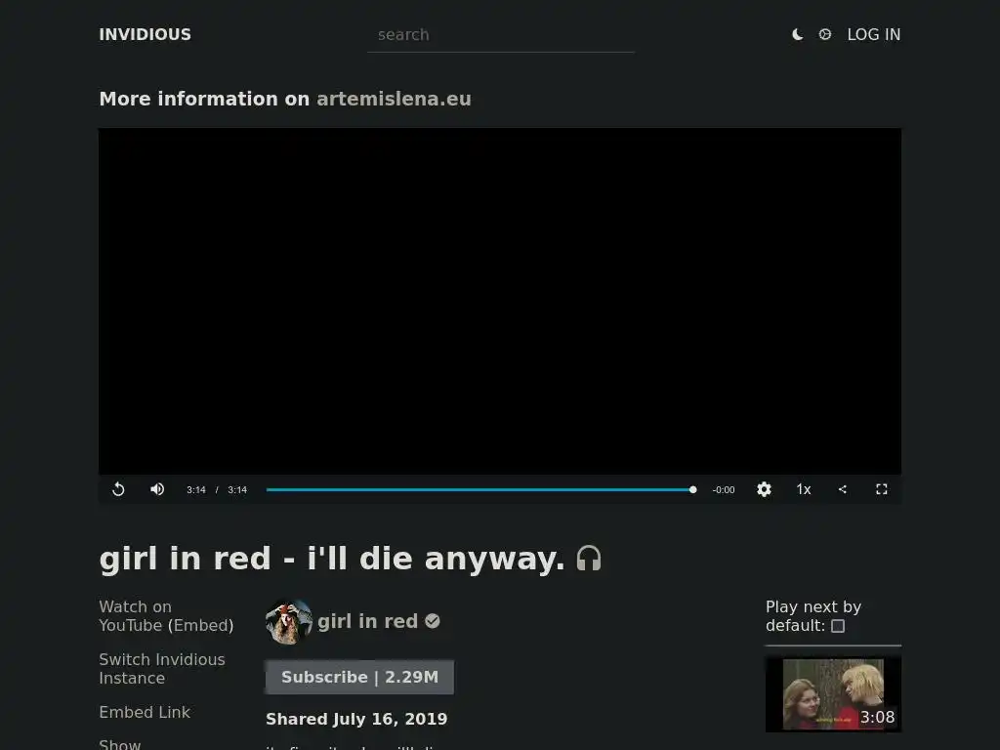Click the black video player area
Image resolution: width=1000 pixels, height=750 pixels.
[500, 301]
